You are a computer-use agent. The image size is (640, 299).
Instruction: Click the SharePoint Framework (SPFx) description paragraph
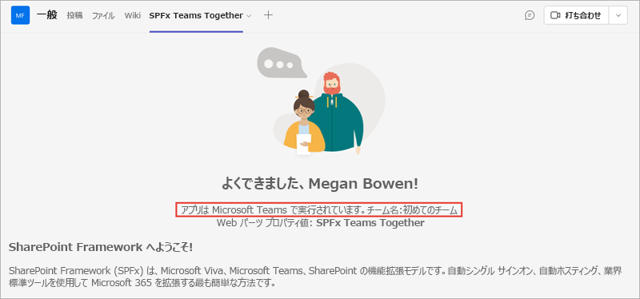(314, 276)
